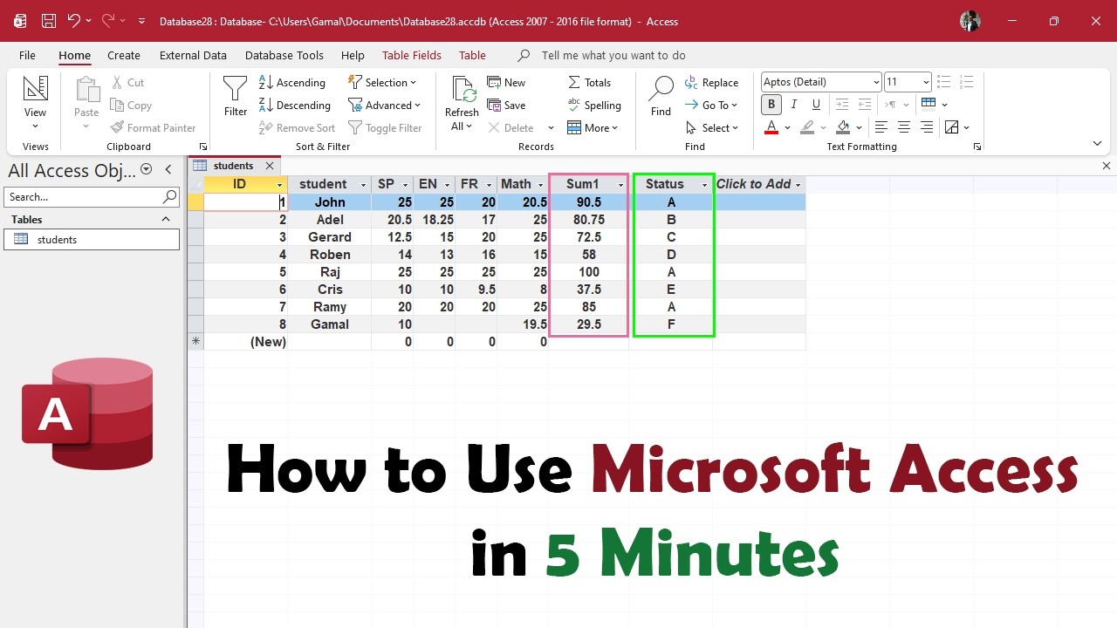This screenshot has width=1117, height=628.
Task: Open the font color dropdown arrow
Action: tap(787, 128)
